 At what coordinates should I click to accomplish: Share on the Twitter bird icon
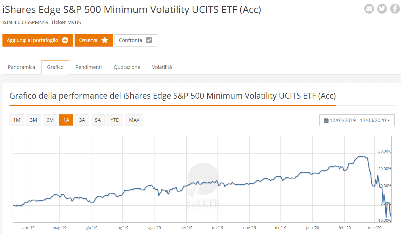[x=382, y=9]
